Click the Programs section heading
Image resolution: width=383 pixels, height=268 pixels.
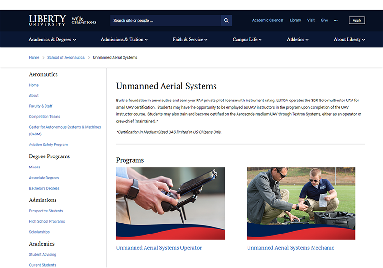[130, 160]
